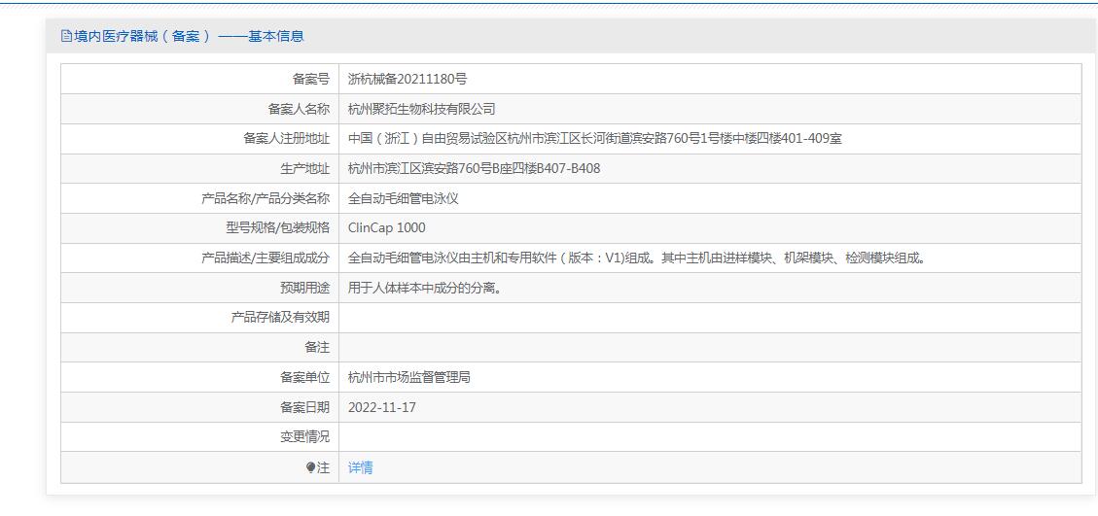This screenshot has height=516, width=1098.
Task: Click the 备案人名称 field label
Action: tap(299, 109)
